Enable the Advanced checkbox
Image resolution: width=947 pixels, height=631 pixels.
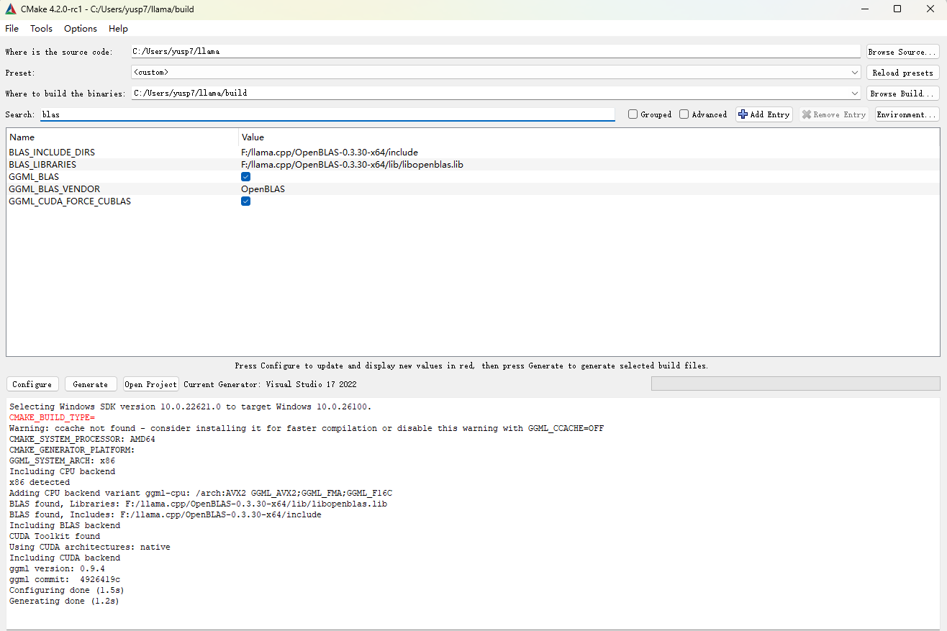(684, 114)
